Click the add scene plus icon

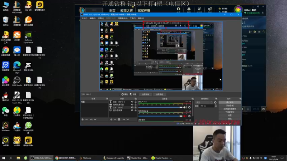point(83,119)
